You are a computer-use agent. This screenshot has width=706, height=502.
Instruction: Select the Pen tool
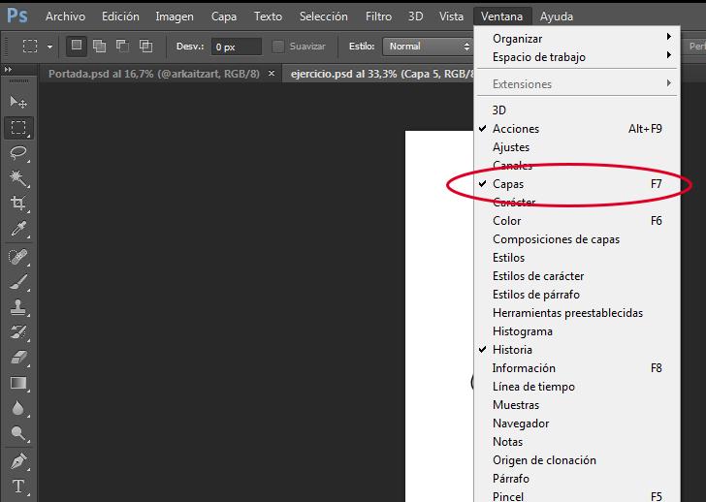pos(18,461)
